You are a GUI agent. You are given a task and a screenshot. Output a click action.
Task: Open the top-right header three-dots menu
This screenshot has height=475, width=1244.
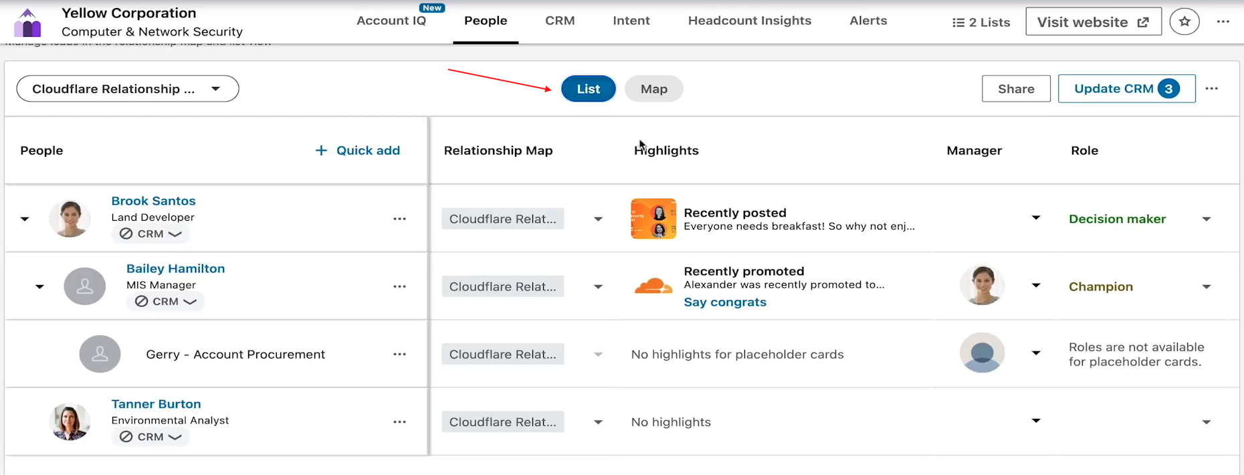click(x=1223, y=22)
